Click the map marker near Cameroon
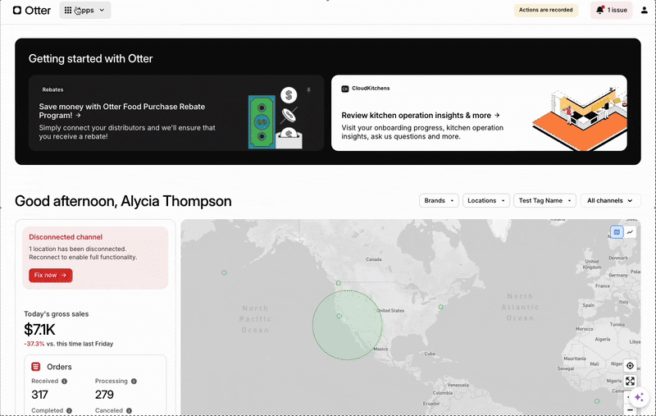Viewport: 656px width, 416px height. click(x=597, y=401)
